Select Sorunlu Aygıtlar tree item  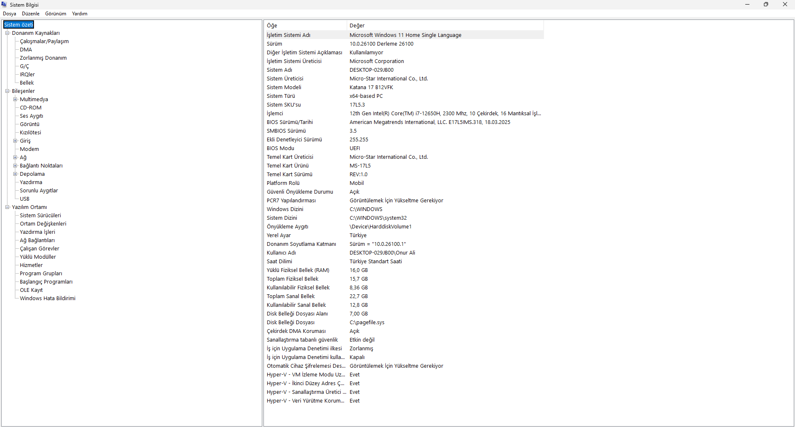[39, 190]
